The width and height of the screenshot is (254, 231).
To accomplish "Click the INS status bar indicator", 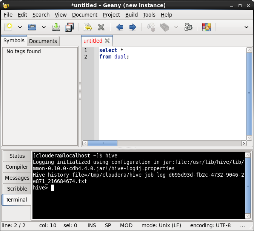I will tap(92, 225).
